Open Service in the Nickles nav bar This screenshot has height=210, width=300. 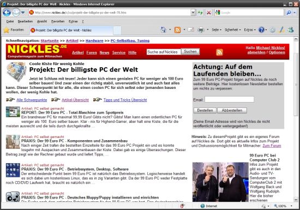click(x=119, y=52)
